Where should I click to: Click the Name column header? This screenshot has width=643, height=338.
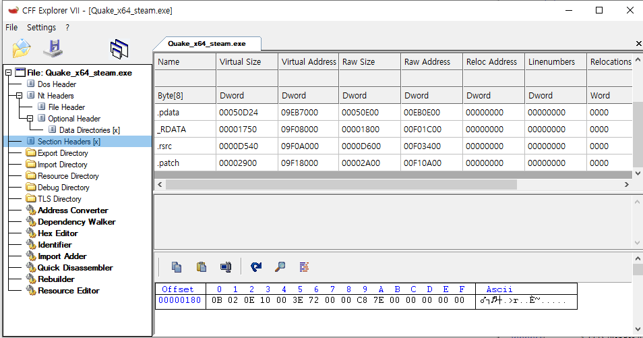tap(185, 61)
